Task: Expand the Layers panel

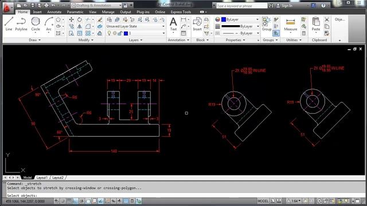Action: [x=136, y=40]
